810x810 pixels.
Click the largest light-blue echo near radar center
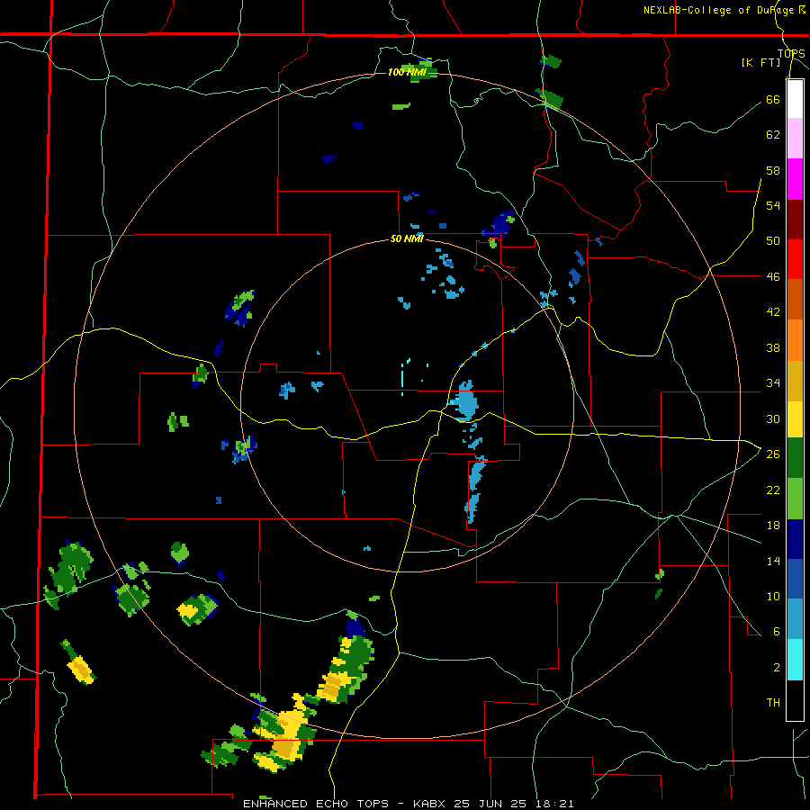pos(465,400)
